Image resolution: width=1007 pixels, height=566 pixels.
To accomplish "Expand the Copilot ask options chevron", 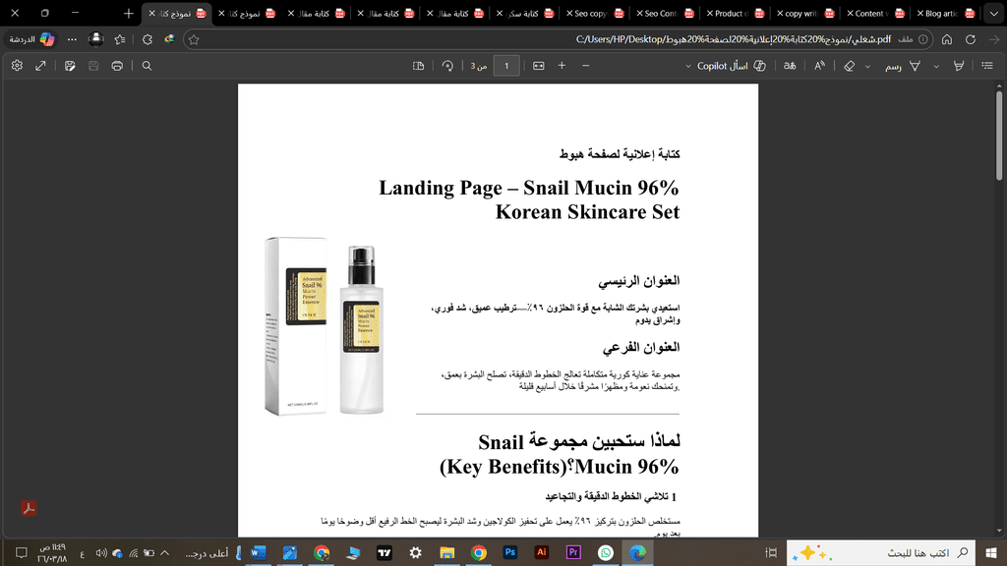I will point(687,66).
